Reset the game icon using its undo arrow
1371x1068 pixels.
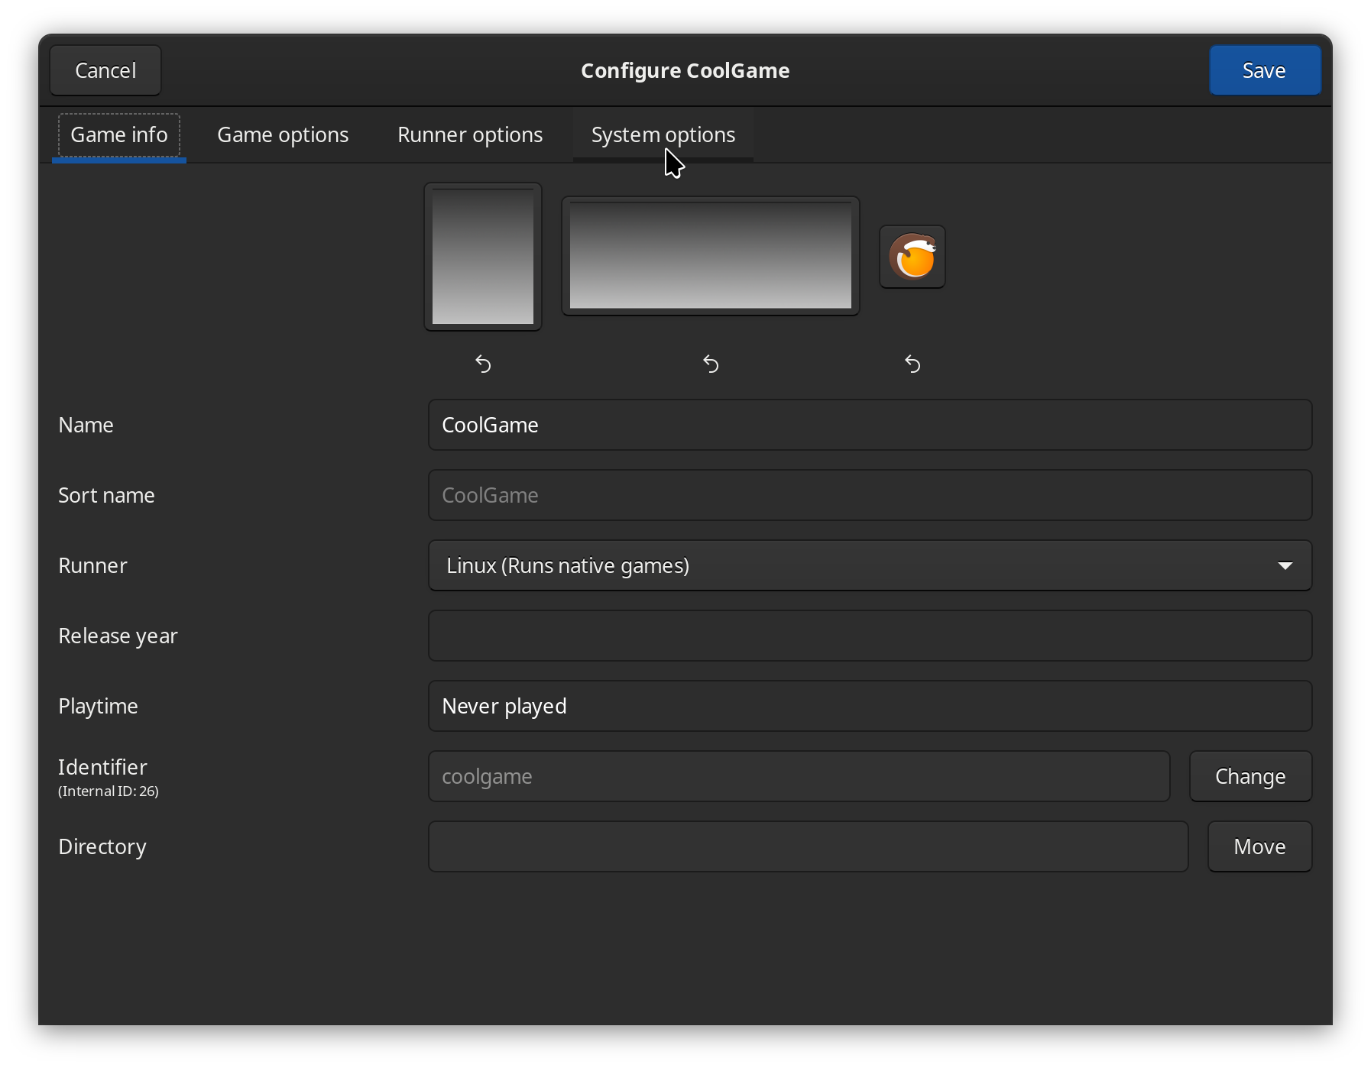[x=912, y=364]
